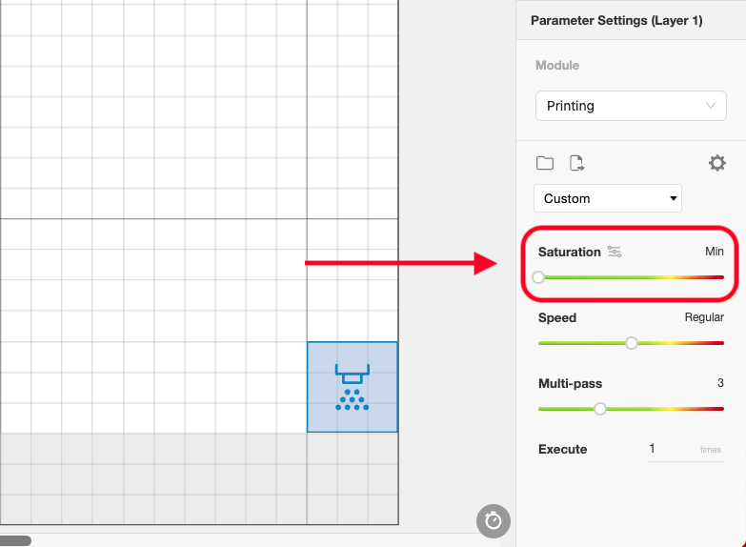This screenshot has height=547, width=746.
Task: Expand the Custom preset dropdown
Action: [x=608, y=198]
